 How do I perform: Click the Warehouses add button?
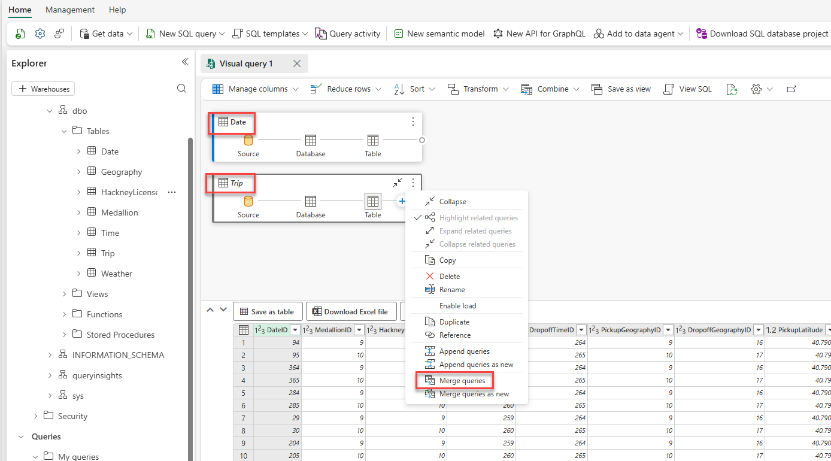click(x=43, y=89)
